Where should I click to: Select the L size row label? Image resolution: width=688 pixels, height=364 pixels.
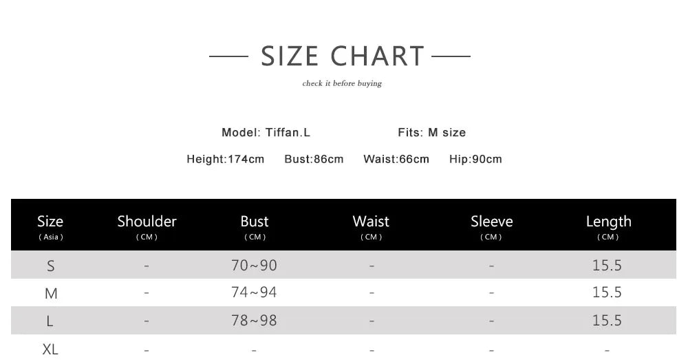[x=50, y=321]
